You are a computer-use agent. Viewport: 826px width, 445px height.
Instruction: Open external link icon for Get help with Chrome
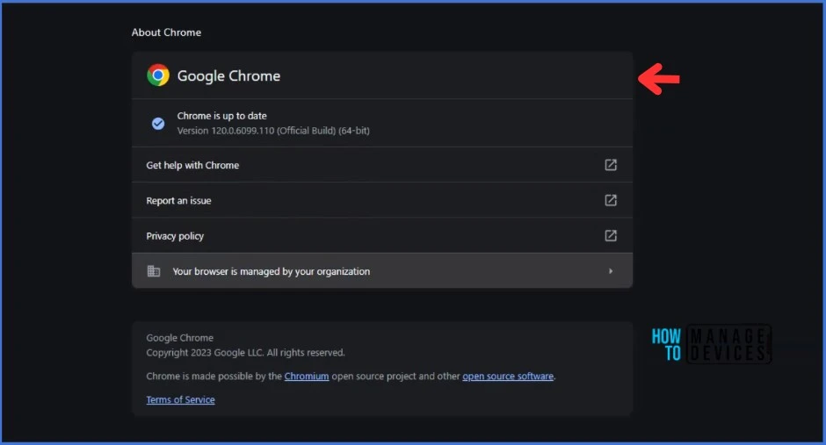[611, 165]
